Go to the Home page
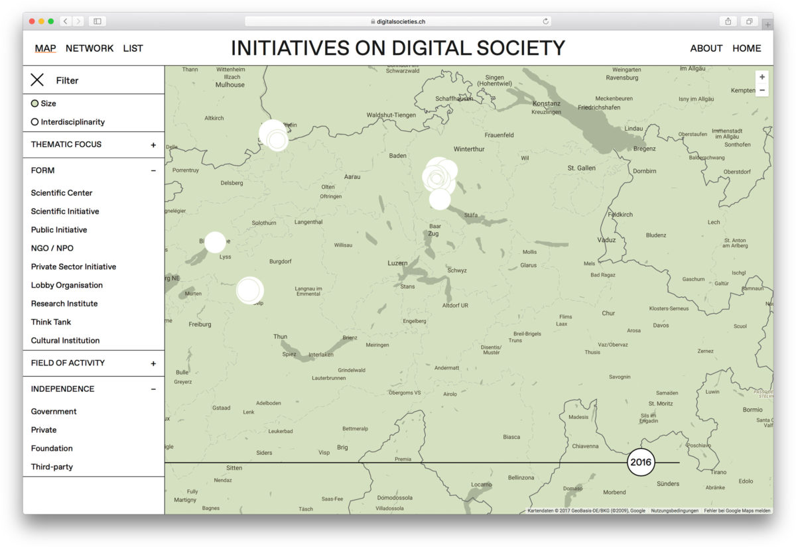Viewport: 796px width, 547px height. click(x=746, y=48)
